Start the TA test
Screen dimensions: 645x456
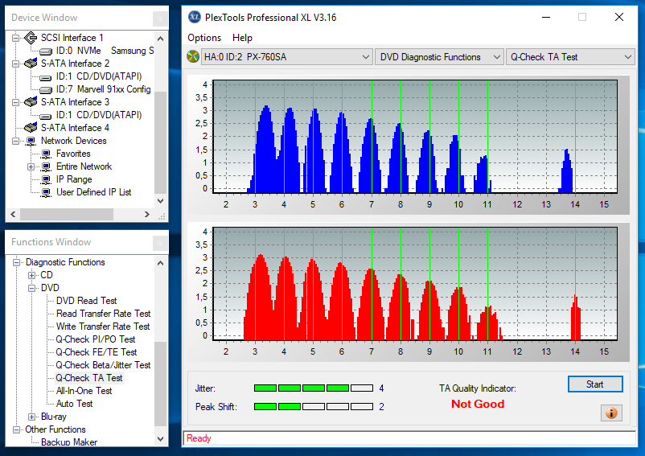tap(595, 384)
